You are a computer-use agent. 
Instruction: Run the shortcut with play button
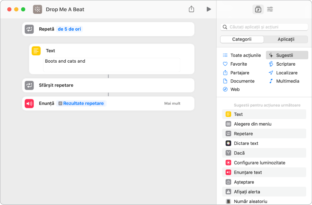[x=208, y=9]
